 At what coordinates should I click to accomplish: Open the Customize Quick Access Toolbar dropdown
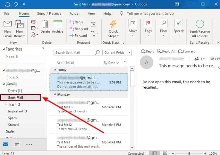click(24, 4)
